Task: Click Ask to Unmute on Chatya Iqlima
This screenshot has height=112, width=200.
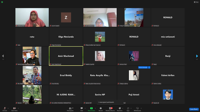Action: [x=143, y=68]
